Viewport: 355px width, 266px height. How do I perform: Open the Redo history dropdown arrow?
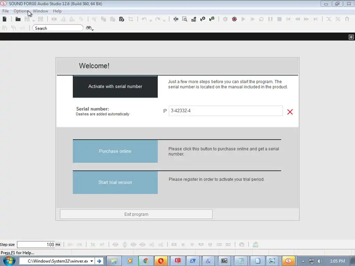pyautogui.click(x=164, y=20)
